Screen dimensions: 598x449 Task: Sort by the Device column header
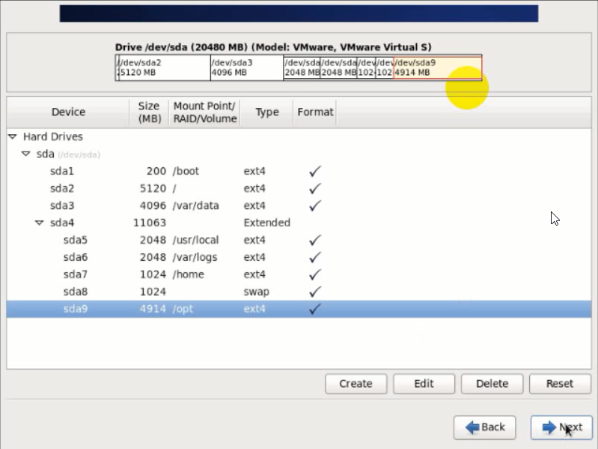68,112
